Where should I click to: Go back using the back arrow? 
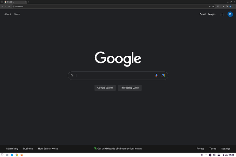coord(2,6)
